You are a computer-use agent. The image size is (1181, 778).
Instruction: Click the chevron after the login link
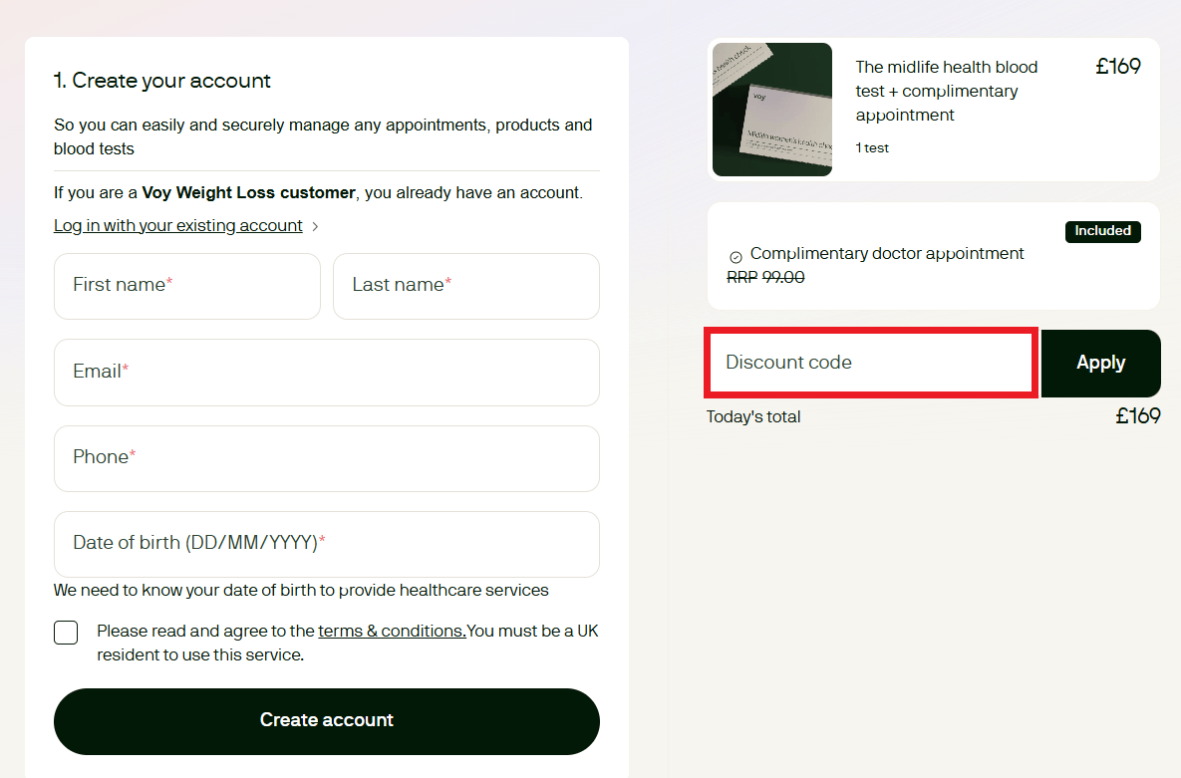tap(315, 226)
